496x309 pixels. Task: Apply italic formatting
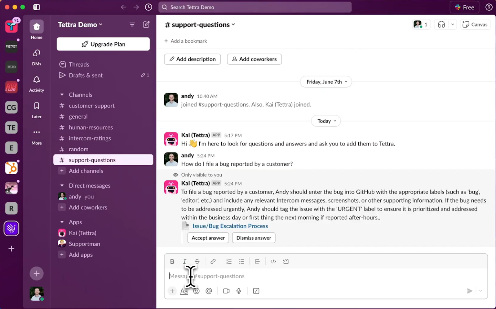tap(184, 261)
